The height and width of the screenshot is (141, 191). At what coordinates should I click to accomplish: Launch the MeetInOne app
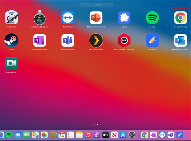tap(11, 63)
